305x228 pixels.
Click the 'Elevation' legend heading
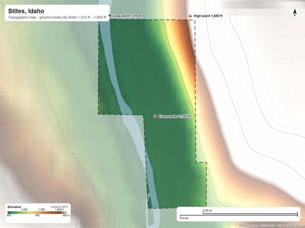14,207
